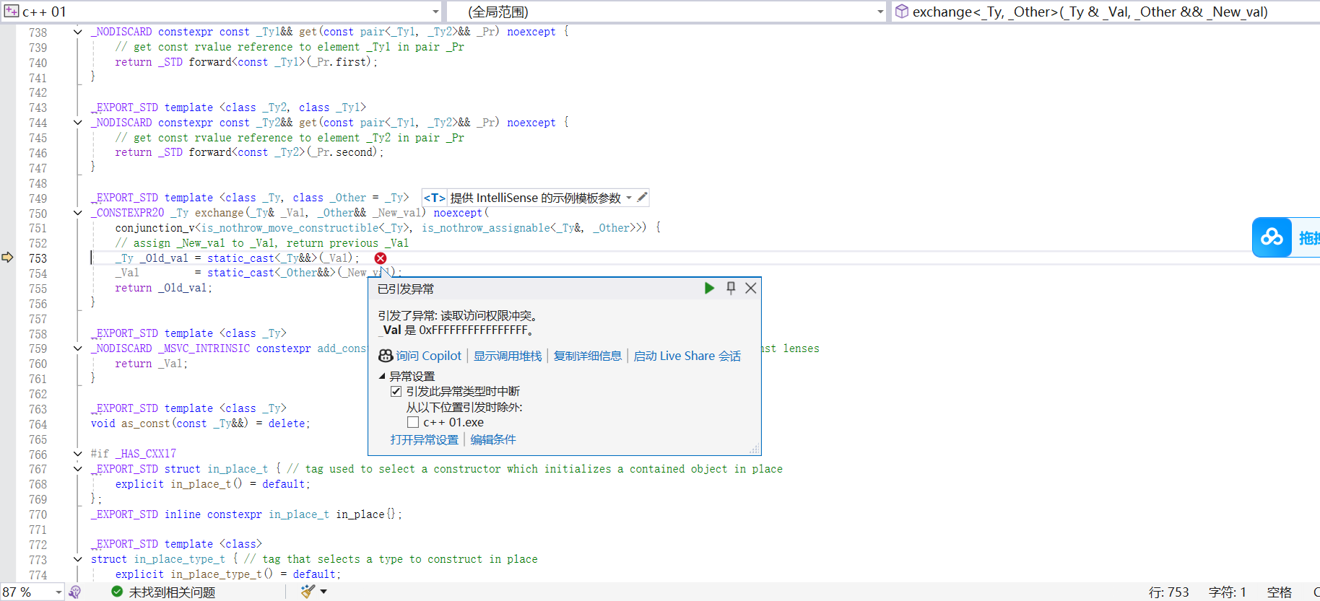The image size is (1320, 601).
Task: Open the zoom 87 % dropdown
Action: coord(58,592)
